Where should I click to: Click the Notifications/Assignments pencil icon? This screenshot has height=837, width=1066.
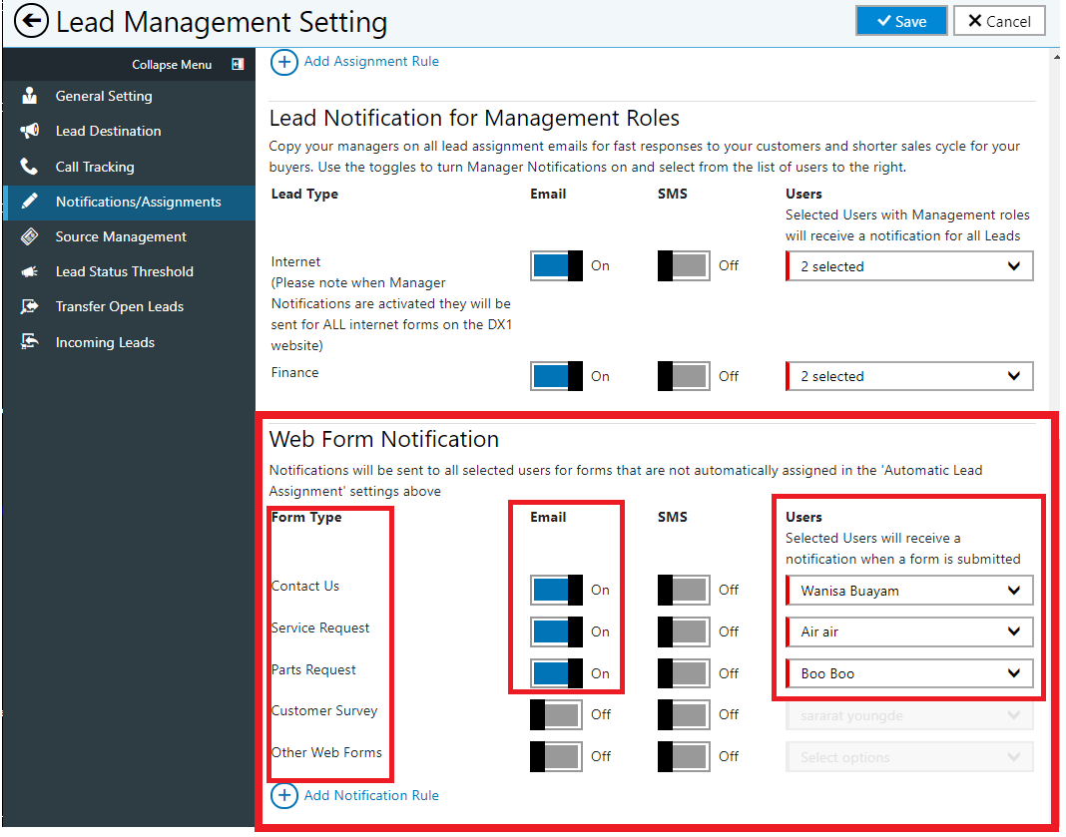coord(29,202)
